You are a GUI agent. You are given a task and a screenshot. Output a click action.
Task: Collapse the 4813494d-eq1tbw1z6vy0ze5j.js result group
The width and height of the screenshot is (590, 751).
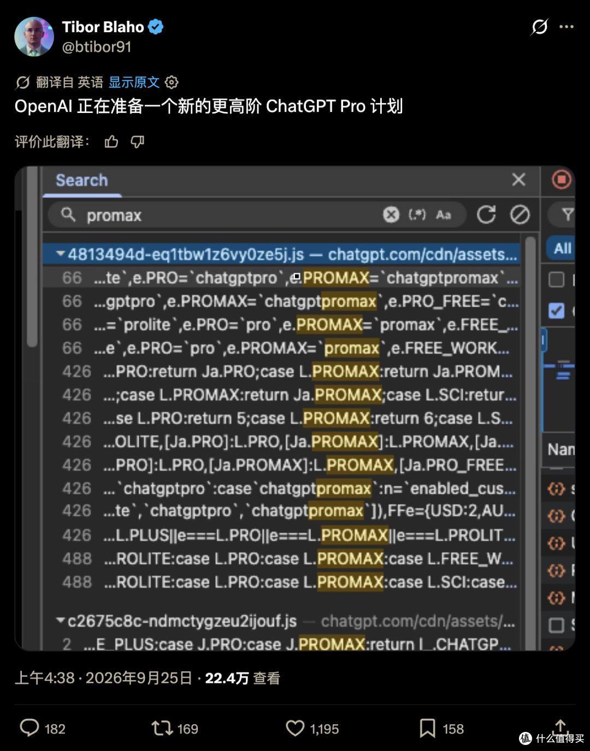pos(61,254)
